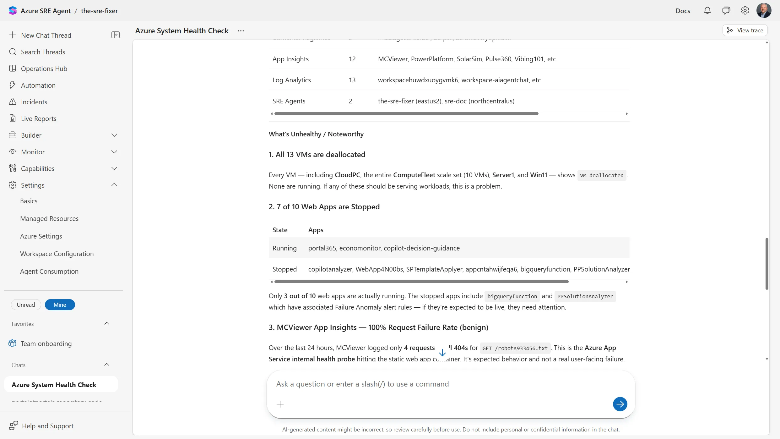Click the Monitor eye icon
The image size is (780, 439).
point(13,152)
